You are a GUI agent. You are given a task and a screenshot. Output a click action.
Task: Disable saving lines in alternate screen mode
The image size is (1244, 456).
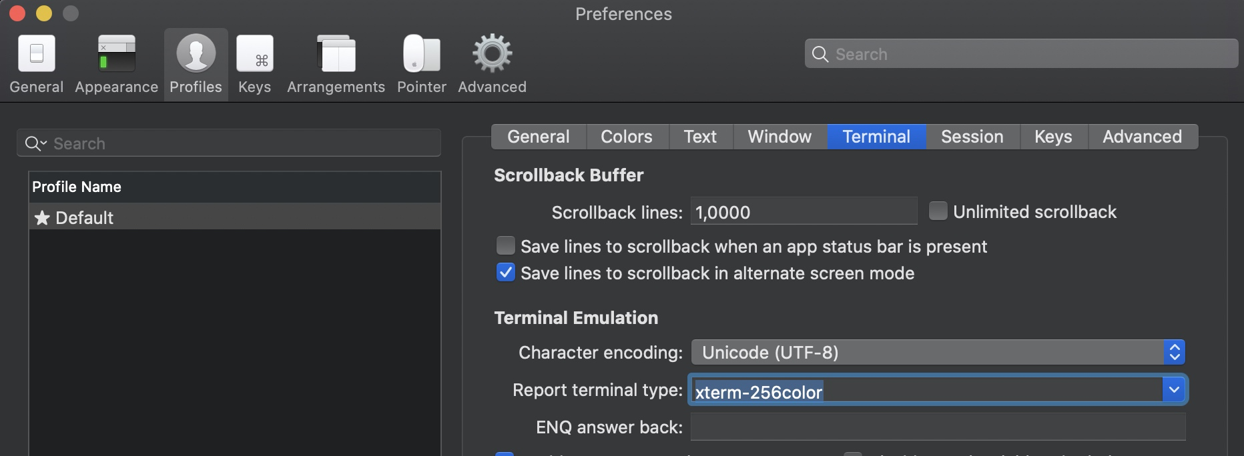tap(506, 273)
